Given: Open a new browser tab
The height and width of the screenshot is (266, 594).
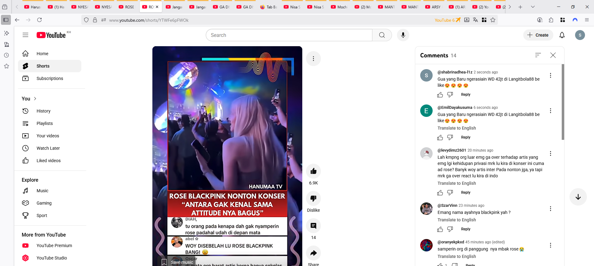Looking at the screenshot, I should pyautogui.click(x=520, y=7).
